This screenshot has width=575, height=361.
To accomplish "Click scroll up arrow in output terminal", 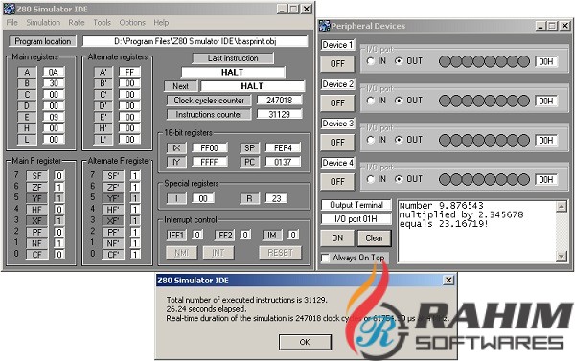I will pyautogui.click(x=561, y=207).
